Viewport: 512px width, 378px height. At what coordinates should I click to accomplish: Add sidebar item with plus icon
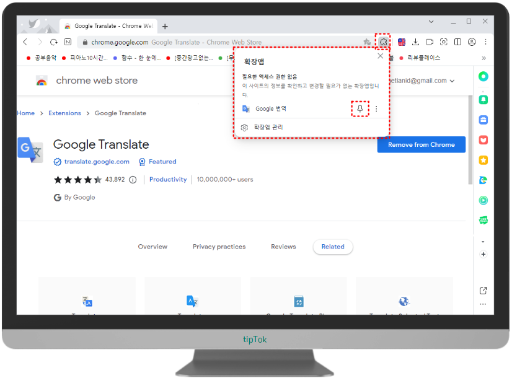[x=483, y=254]
